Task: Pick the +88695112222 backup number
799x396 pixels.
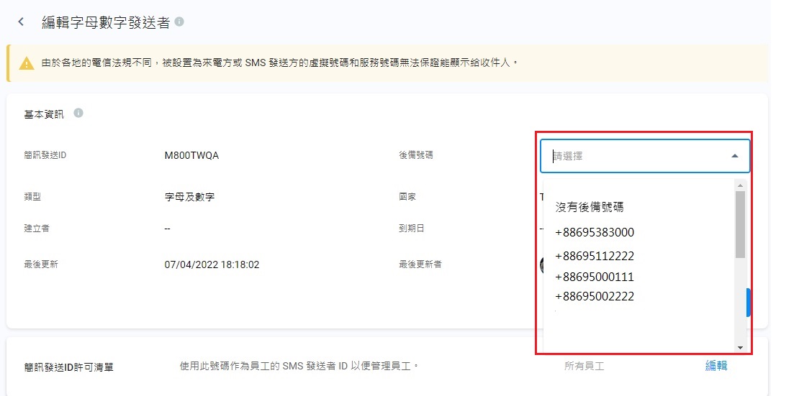Action: pos(595,256)
